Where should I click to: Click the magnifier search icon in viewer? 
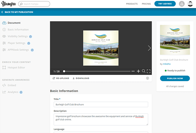pos(143,71)
